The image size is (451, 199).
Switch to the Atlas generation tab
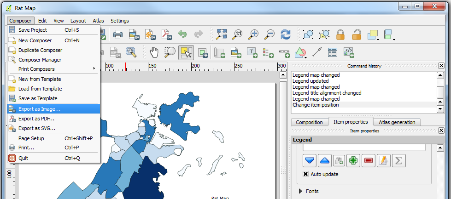coord(397,122)
